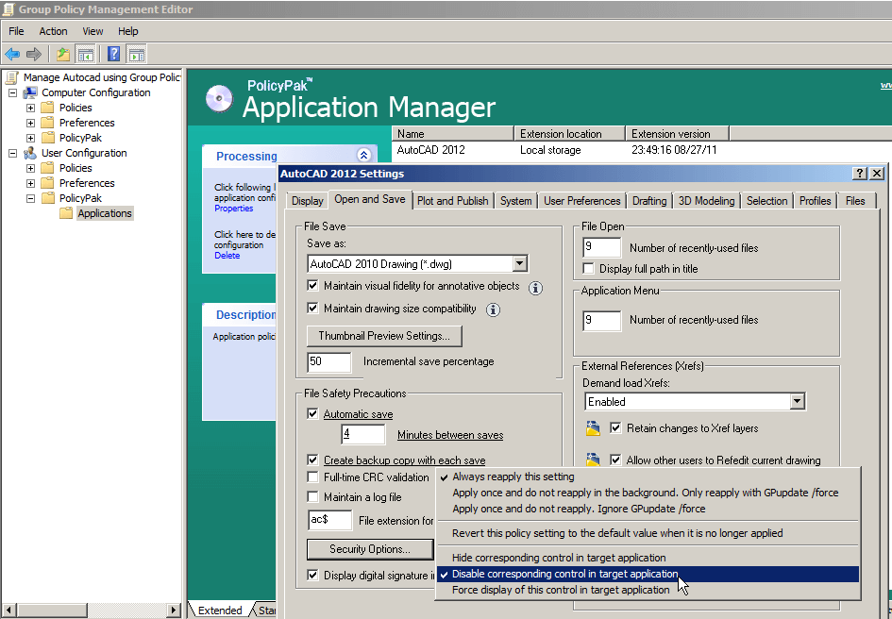The width and height of the screenshot is (892, 619).
Task: Click the Up one level folder icon
Action: (x=63, y=55)
